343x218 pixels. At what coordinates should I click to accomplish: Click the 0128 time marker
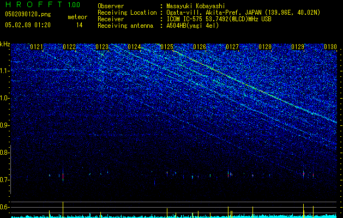pos(265,47)
